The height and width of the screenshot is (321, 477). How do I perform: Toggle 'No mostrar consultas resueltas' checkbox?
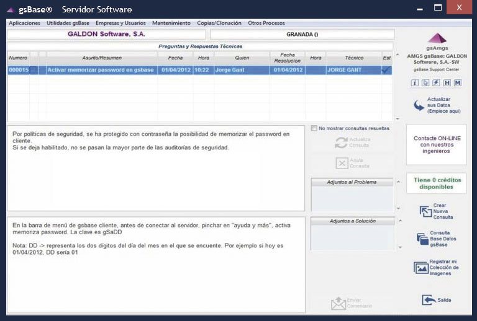[x=314, y=128]
